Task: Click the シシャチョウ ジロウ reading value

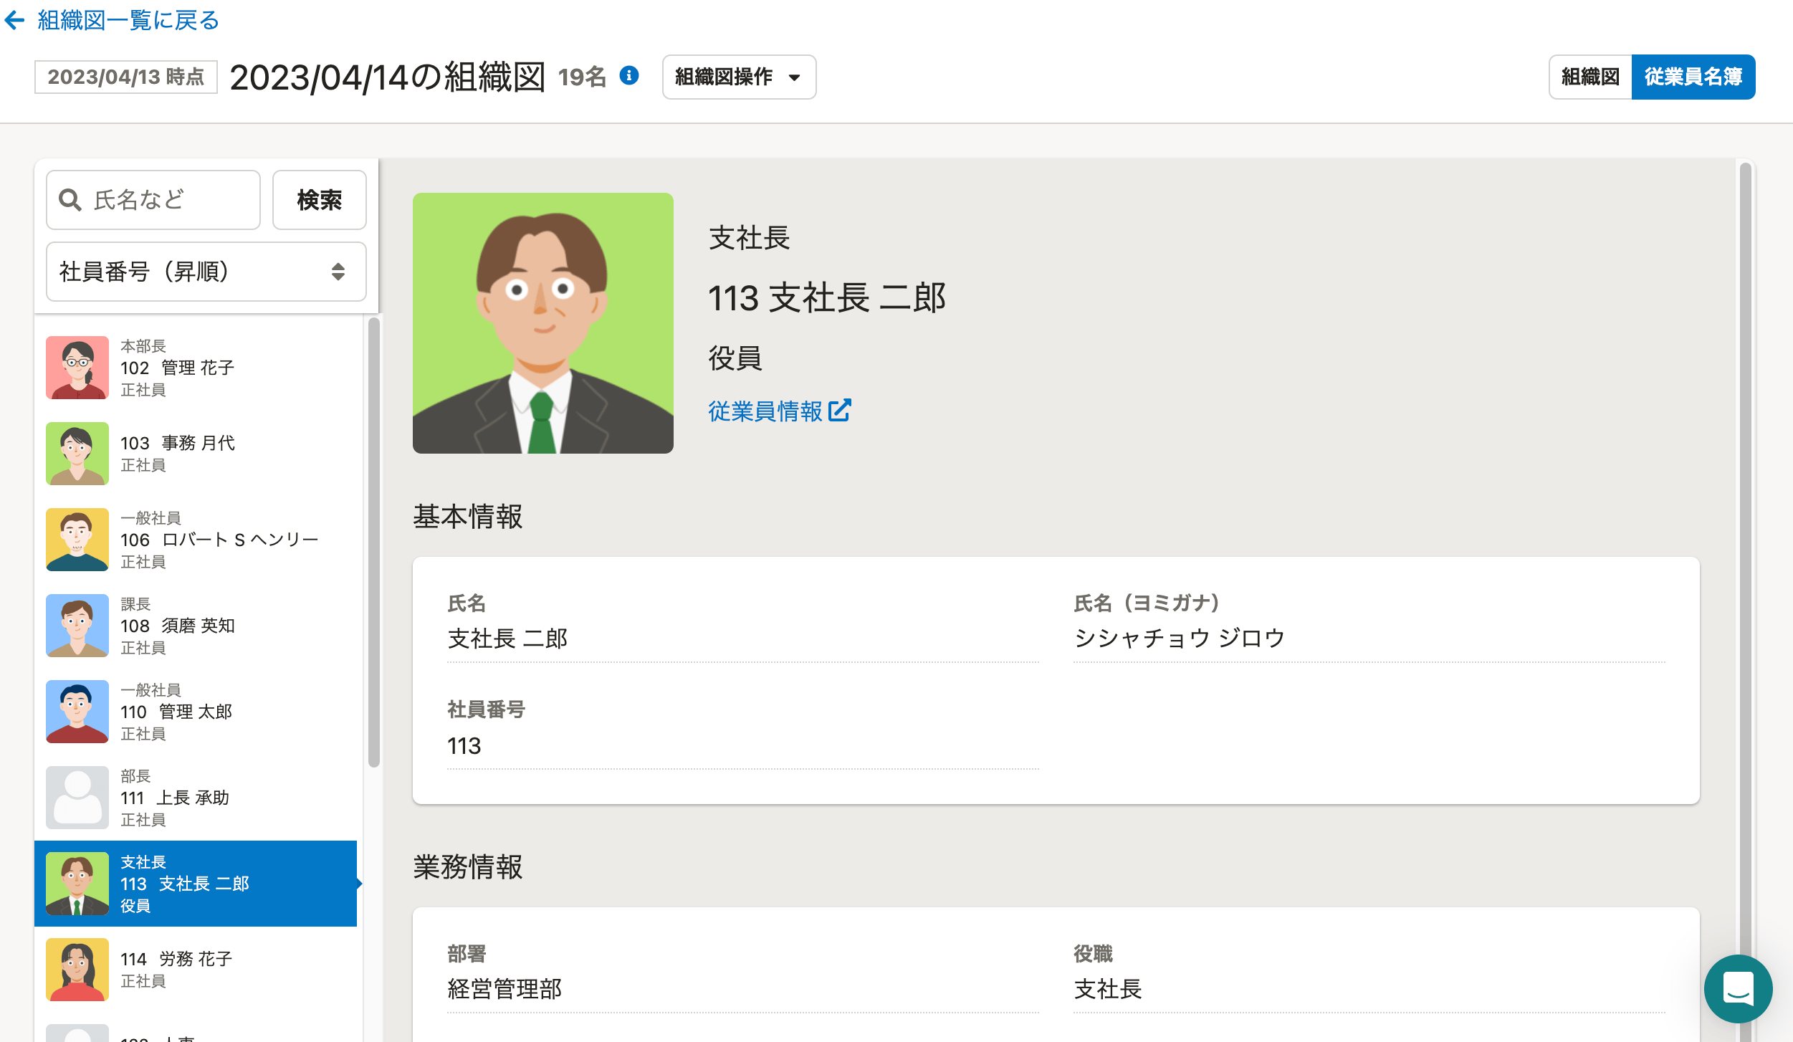Action: pos(1180,638)
